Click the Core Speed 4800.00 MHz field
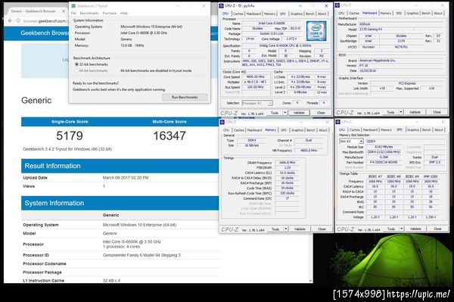 pyautogui.click(x=256, y=77)
